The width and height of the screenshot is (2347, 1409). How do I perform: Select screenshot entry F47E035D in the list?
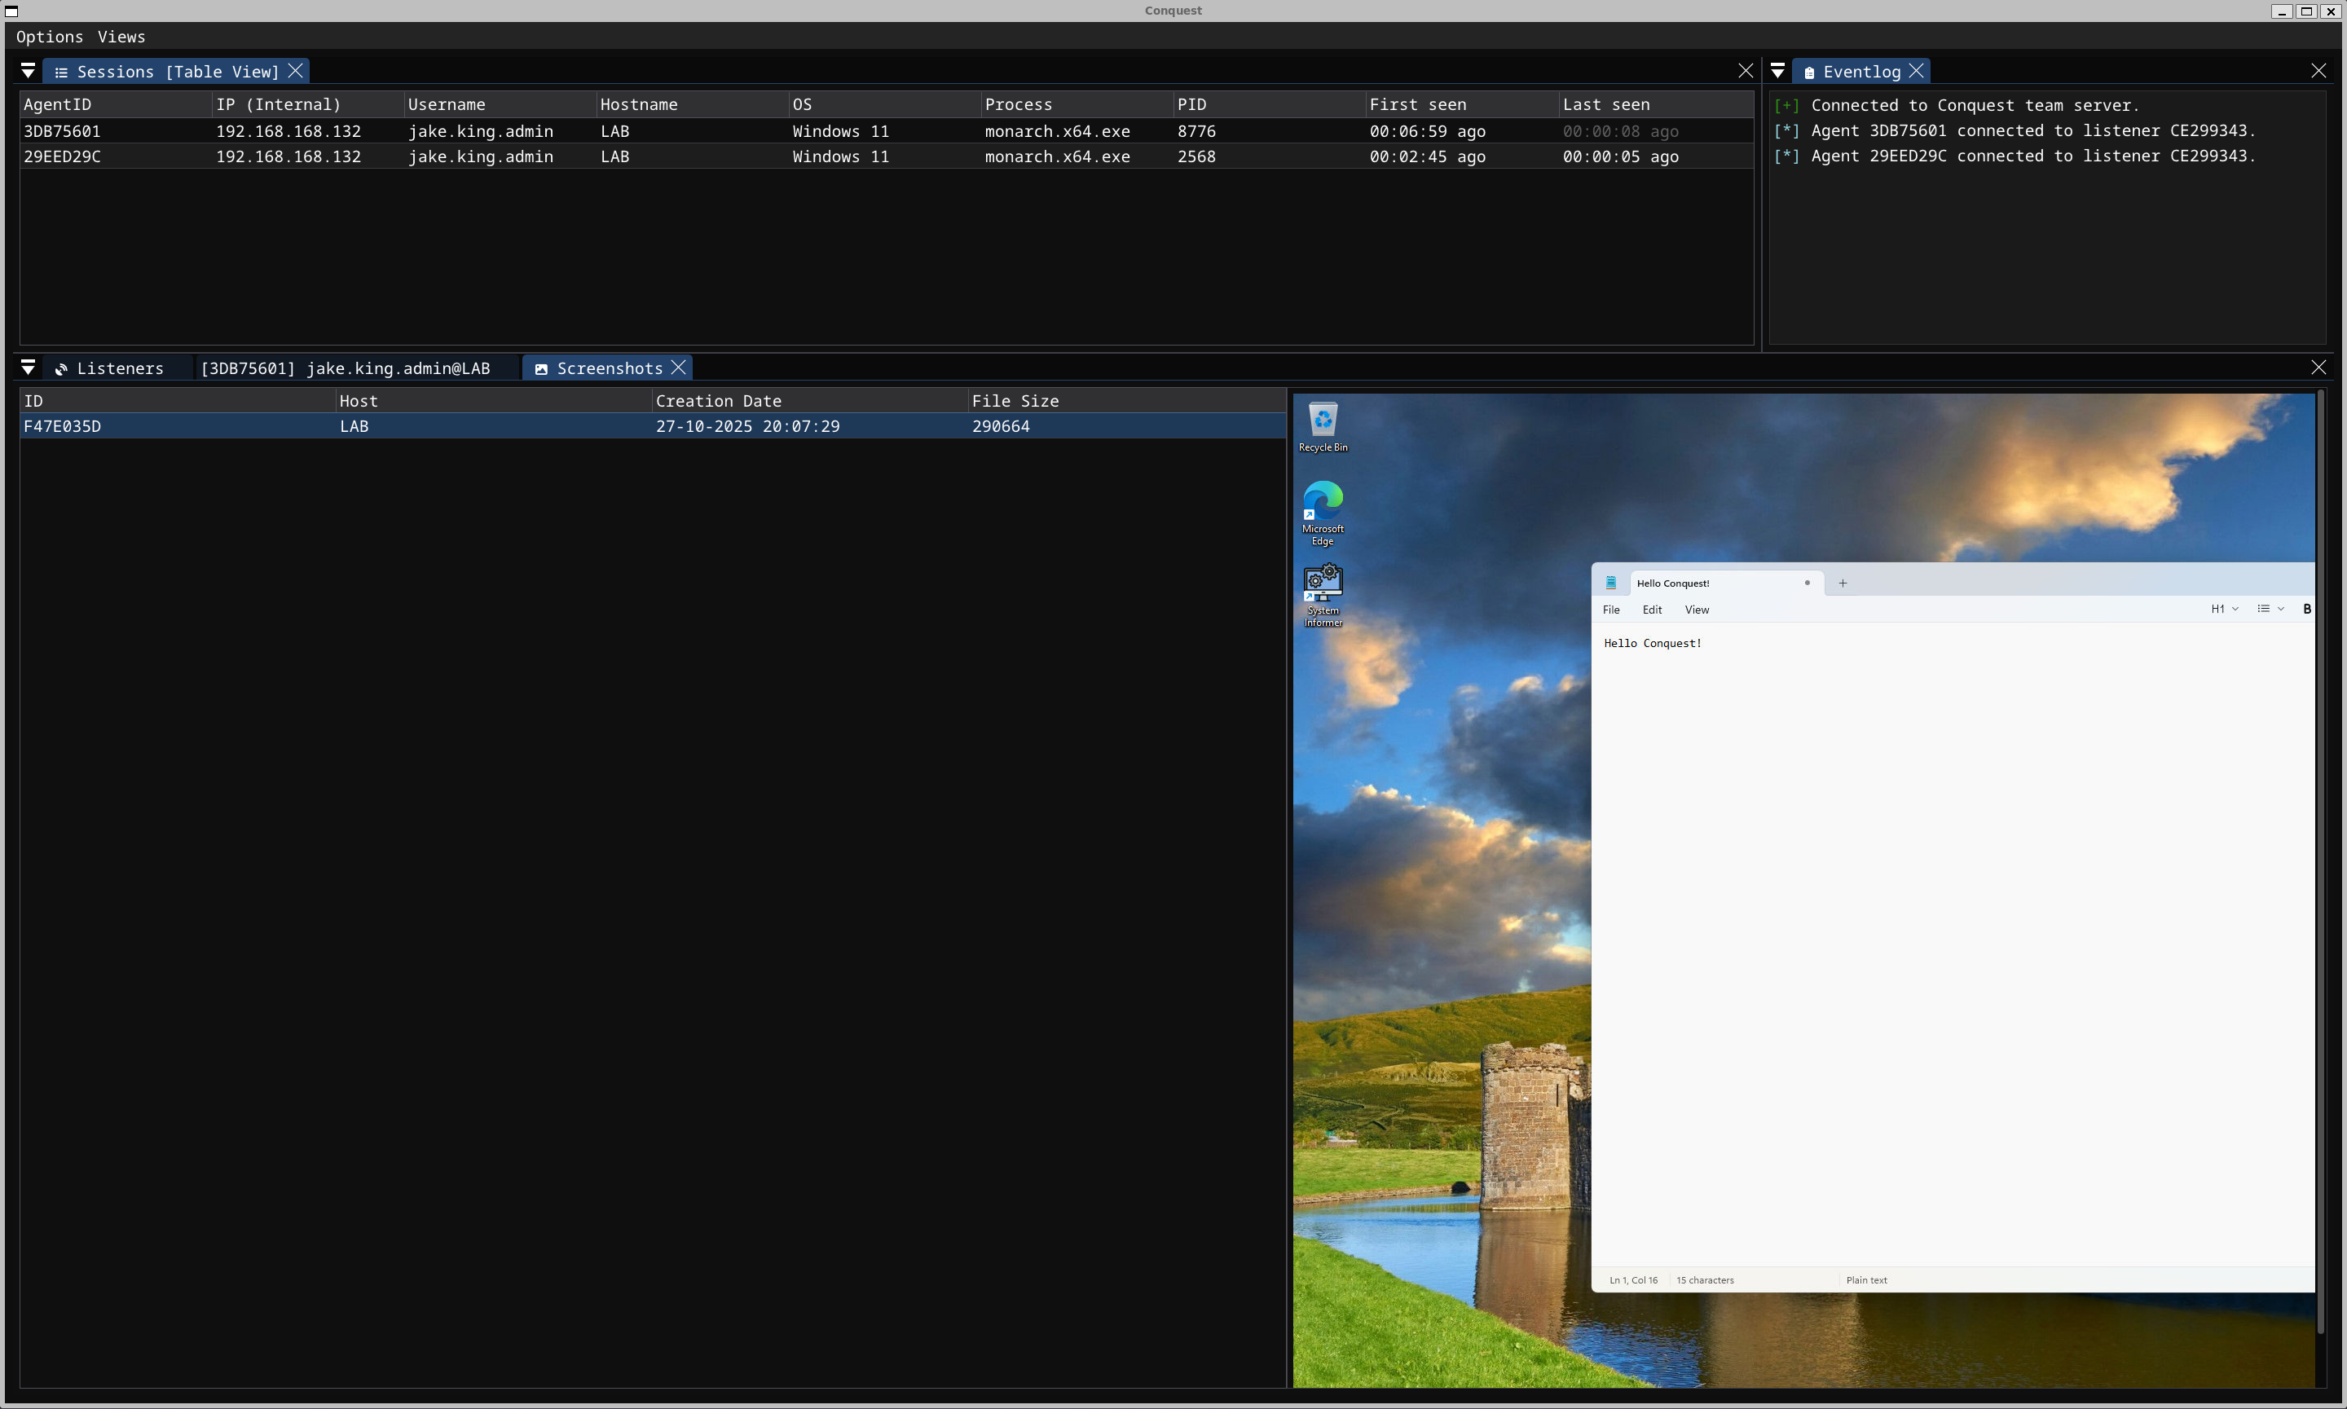point(64,426)
